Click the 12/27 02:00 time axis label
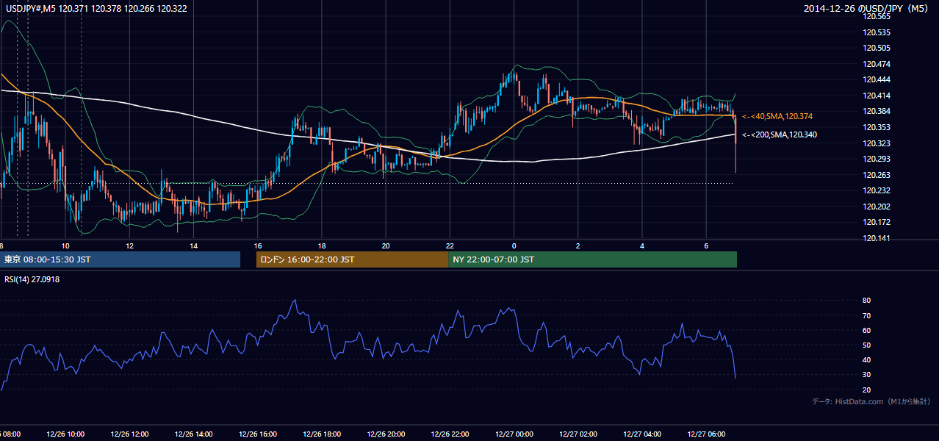 [x=578, y=434]
